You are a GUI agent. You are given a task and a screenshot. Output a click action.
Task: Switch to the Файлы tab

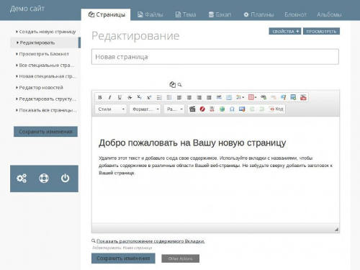[150, 14]
